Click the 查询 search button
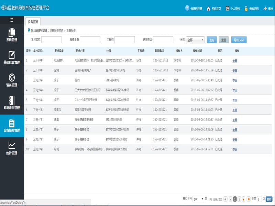This screenshot has height=206, width=275. [x=212, y=40]
